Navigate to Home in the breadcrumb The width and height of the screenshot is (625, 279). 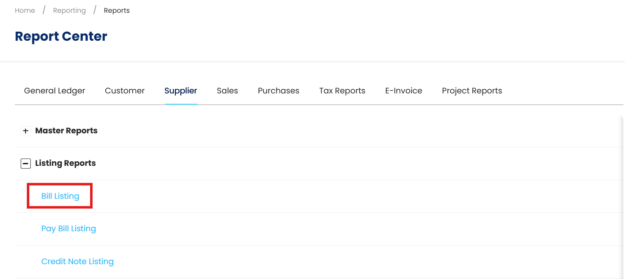coord(25,11)
